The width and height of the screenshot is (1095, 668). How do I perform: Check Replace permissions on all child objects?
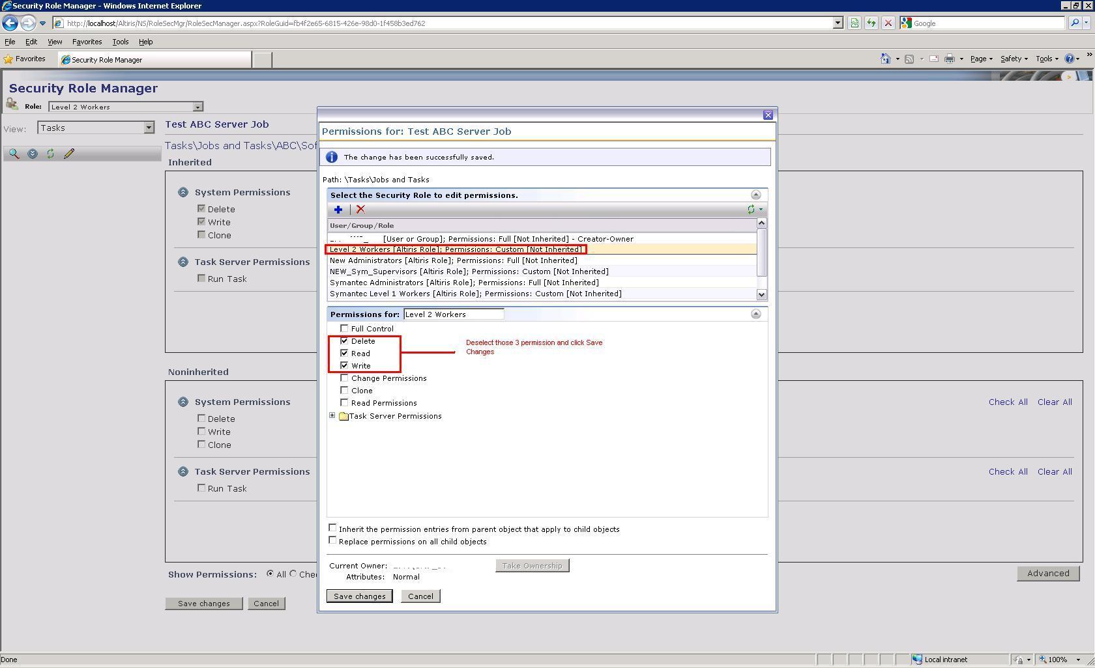pos(332,540)
